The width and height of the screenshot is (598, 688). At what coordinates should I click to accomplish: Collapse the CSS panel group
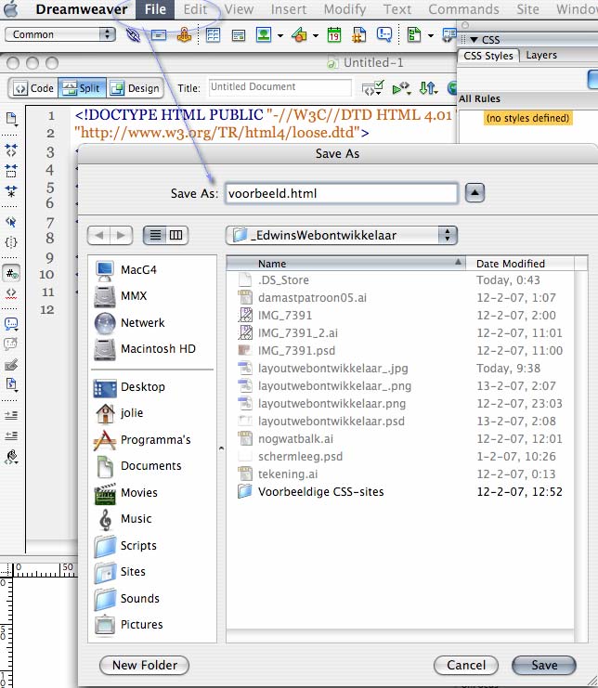pyautogui.click(x=474, y=40)
